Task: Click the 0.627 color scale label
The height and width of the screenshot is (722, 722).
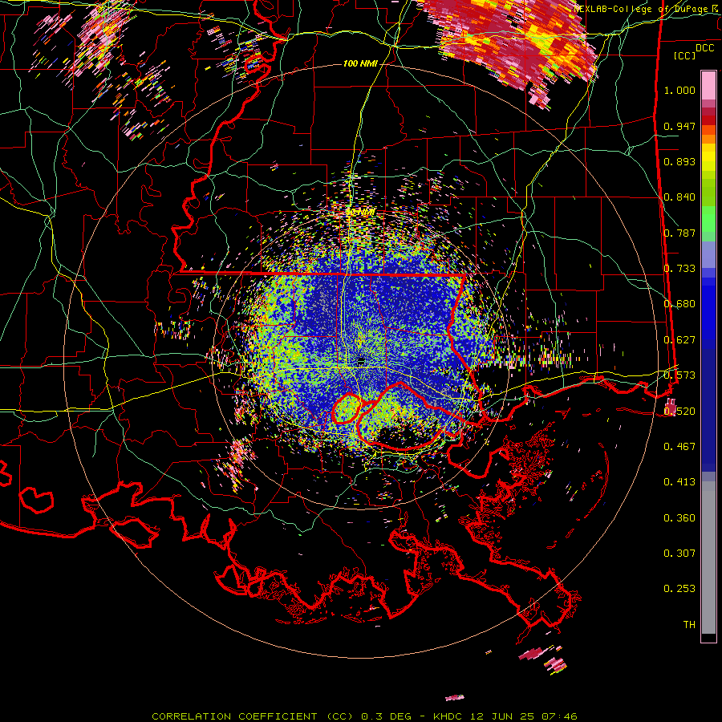Action: [679, 340]
